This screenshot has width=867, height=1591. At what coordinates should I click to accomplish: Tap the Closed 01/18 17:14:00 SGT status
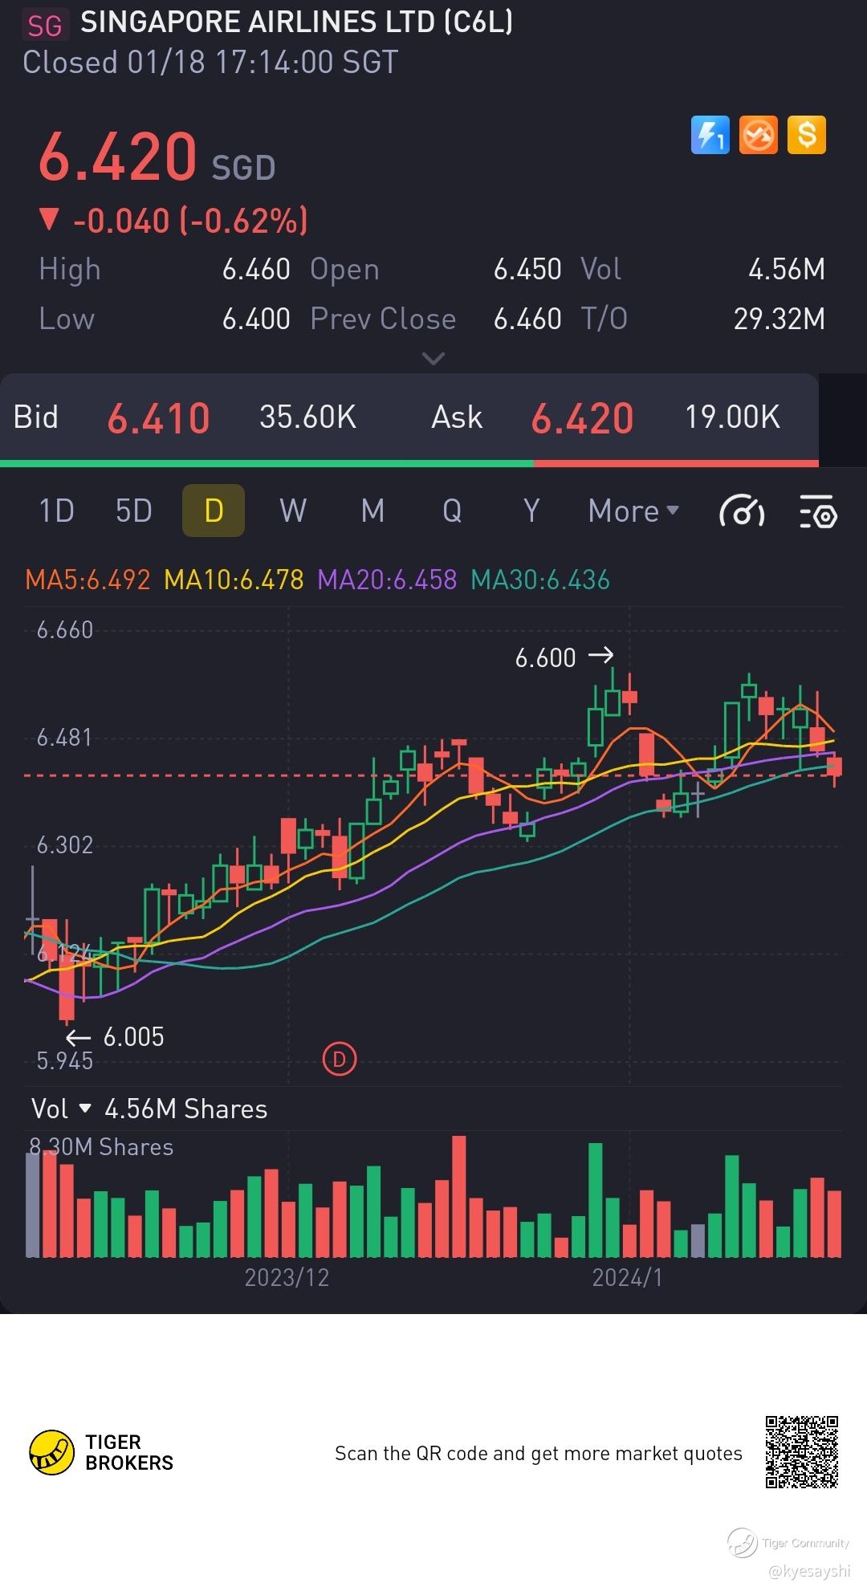coord(210,63)
